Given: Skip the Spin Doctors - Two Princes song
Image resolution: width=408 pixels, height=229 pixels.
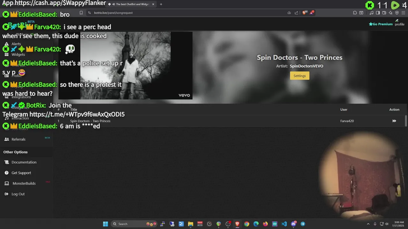Looking at the screenshot, I should click(394, 121).
